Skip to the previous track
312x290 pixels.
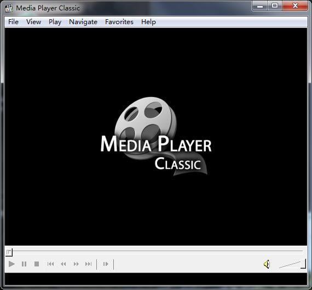pyautogui.click(x=50, y=264)
